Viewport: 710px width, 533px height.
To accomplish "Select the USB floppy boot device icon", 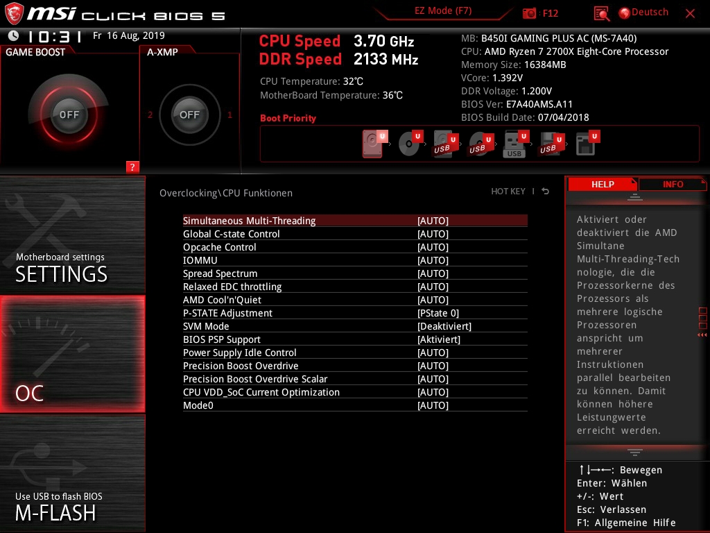I will coord(551,144).
